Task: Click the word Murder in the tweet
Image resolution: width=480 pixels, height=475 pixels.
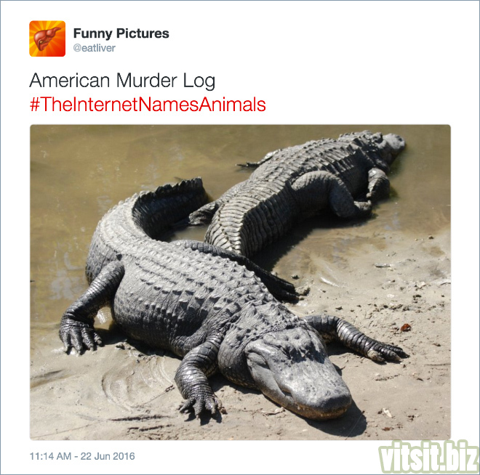Action: [147, 81]
